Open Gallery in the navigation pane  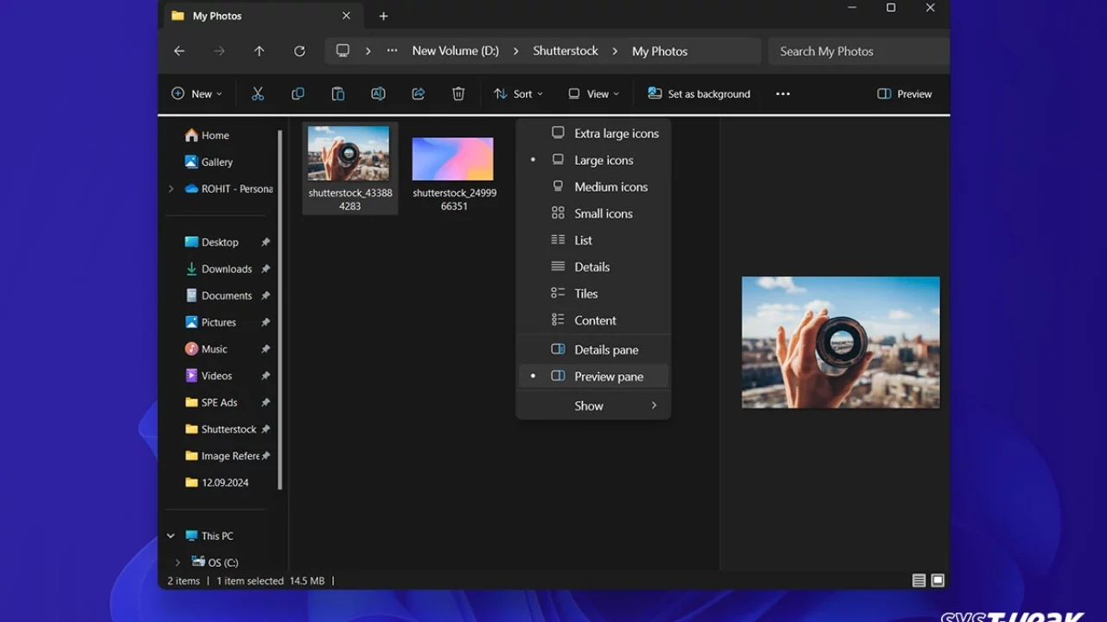click(x=208, y=162)
